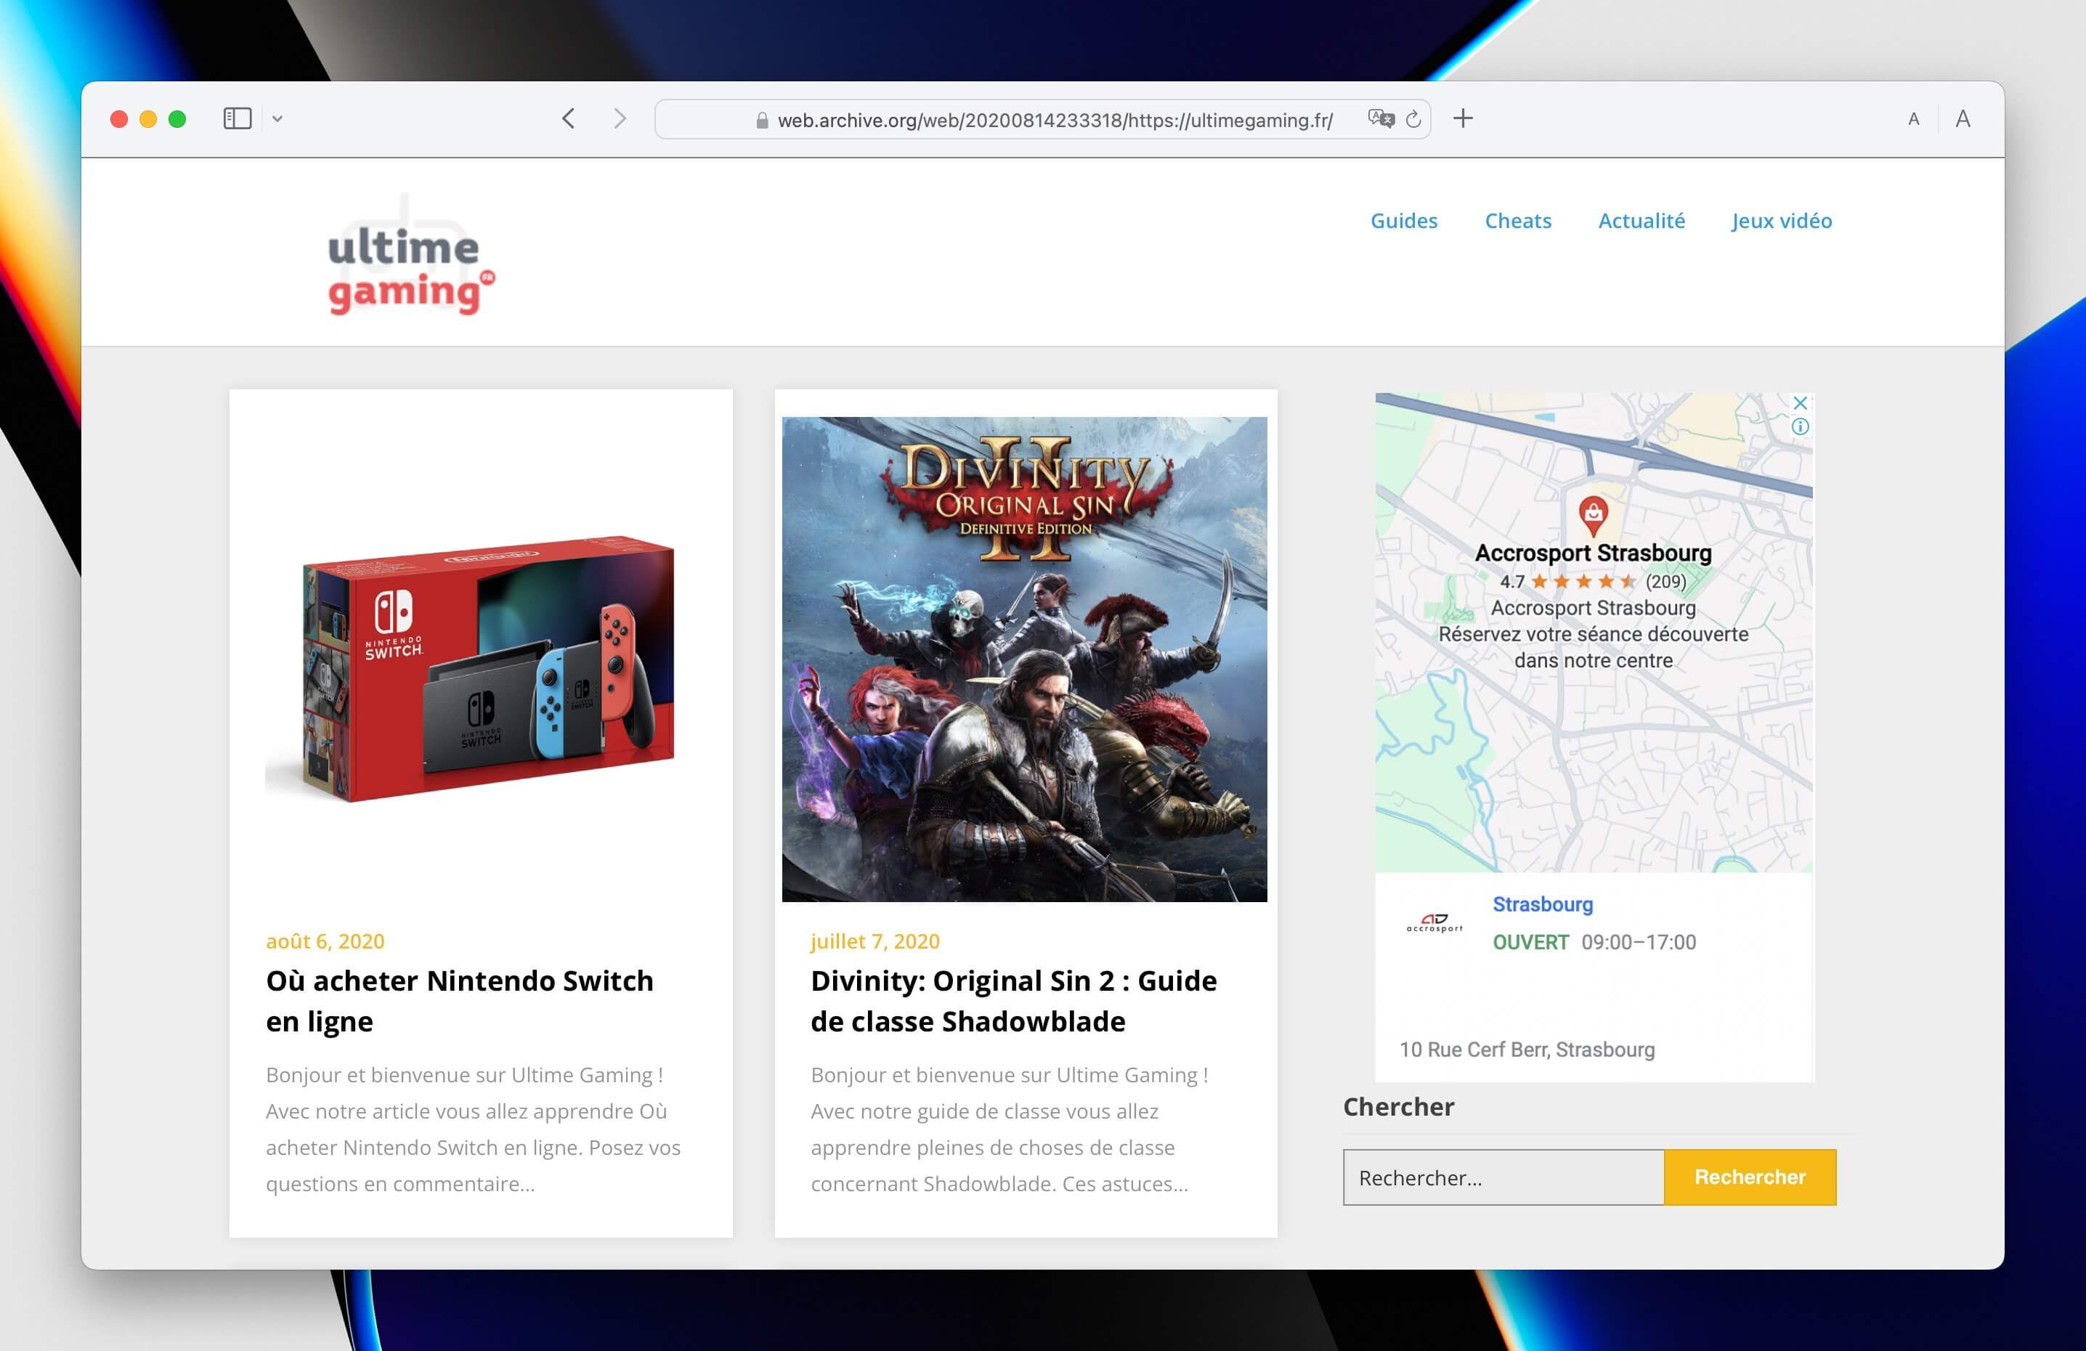Click the translate page icon

(x=1381, y=119)
